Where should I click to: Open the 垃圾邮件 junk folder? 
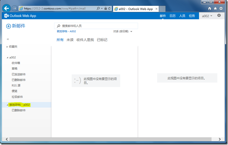[x=17, y=97]
